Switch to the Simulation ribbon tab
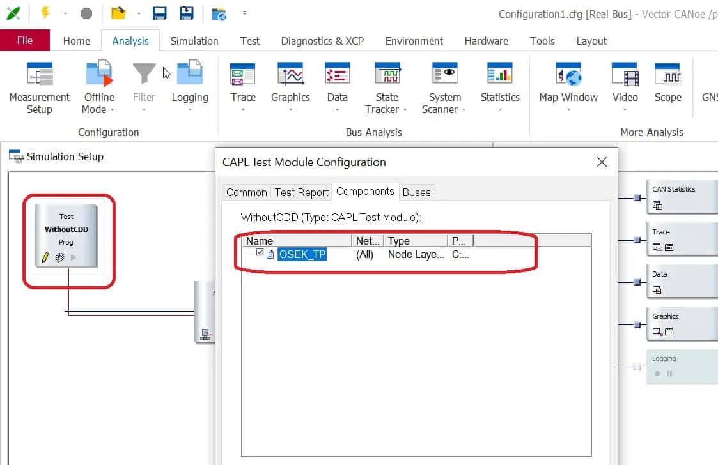The image size is (718, 465). [194, 41]
